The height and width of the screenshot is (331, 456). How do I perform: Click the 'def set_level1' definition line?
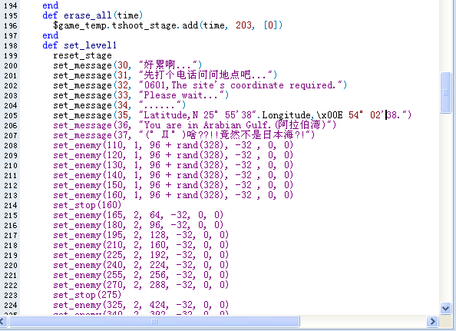[79, 45]
